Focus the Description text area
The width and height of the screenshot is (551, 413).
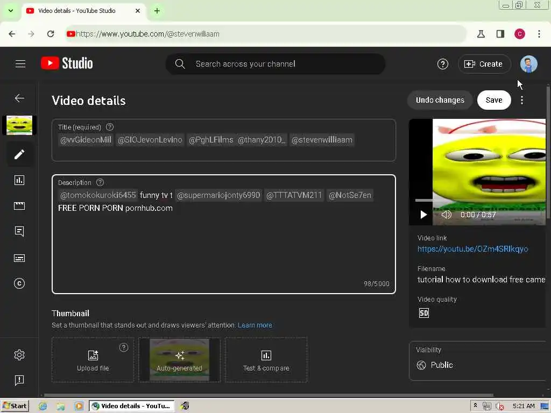pyautogui.click(x=223, y=234)
